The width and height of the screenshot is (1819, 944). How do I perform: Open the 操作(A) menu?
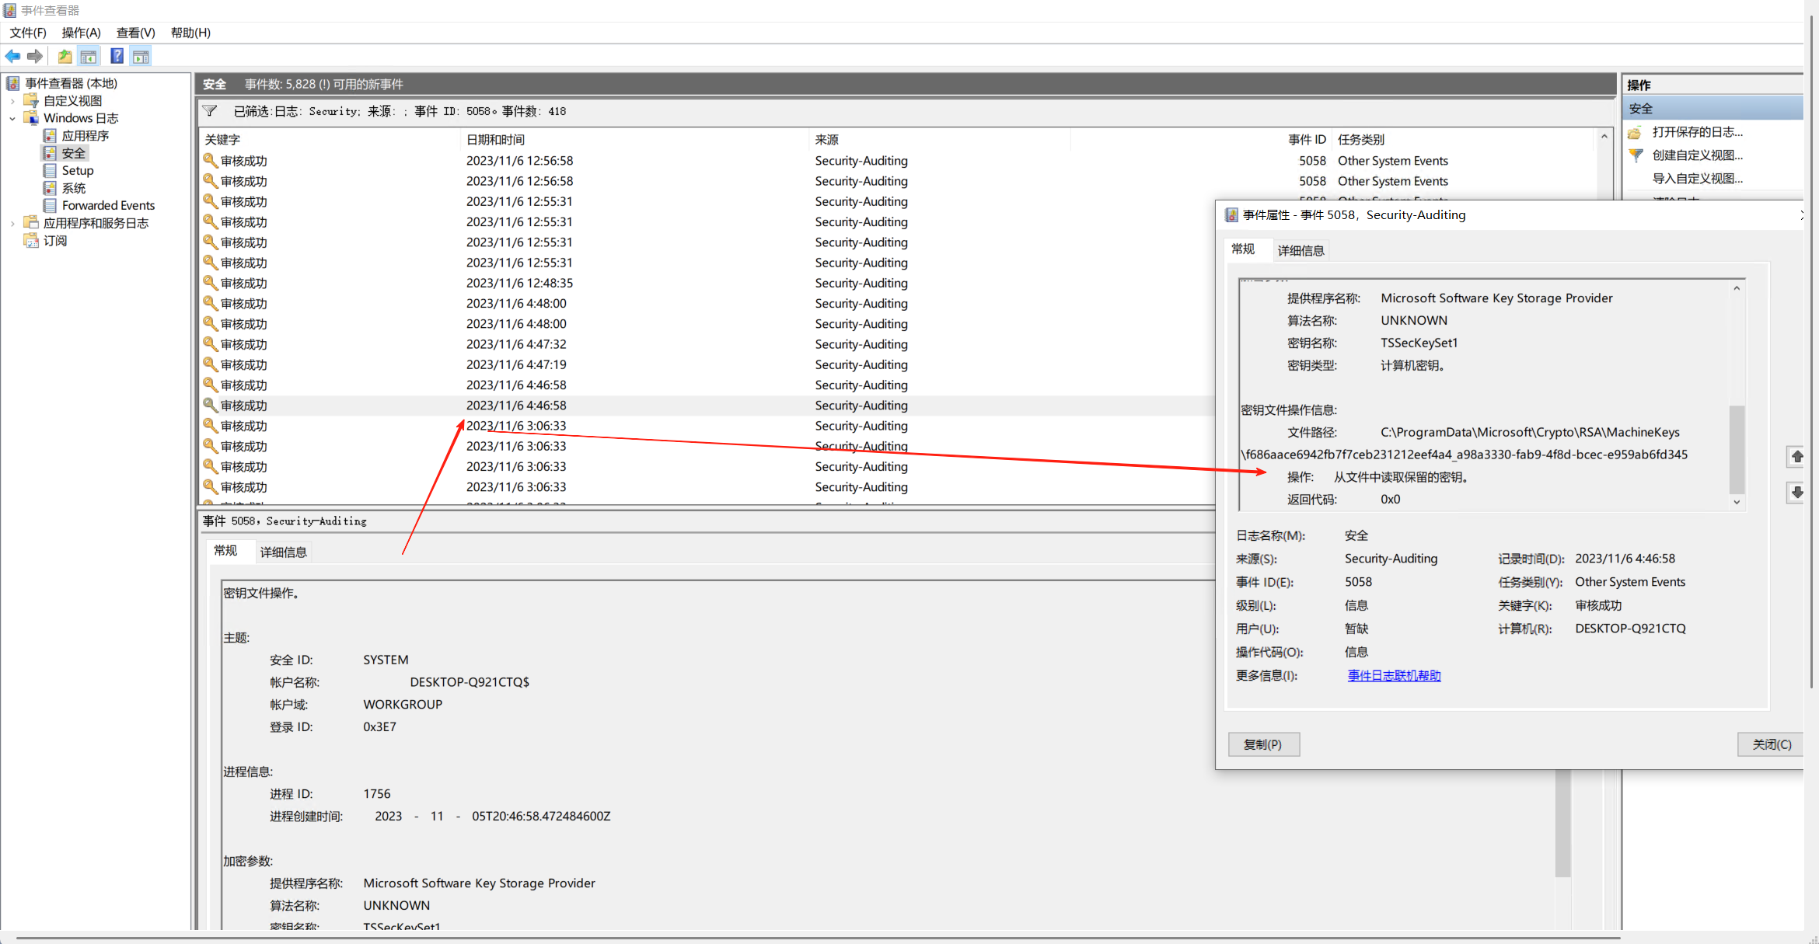tap(81, 33)
